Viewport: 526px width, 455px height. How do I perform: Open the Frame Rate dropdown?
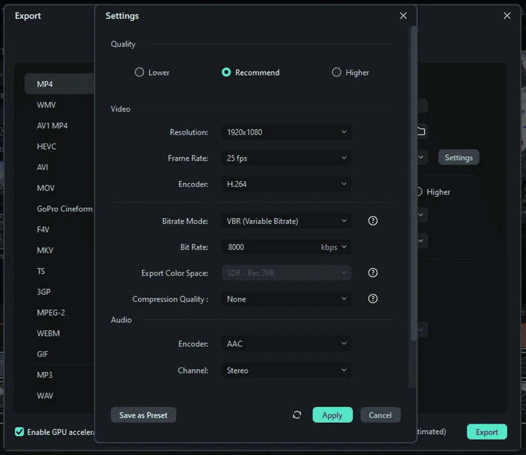[286, 158]
